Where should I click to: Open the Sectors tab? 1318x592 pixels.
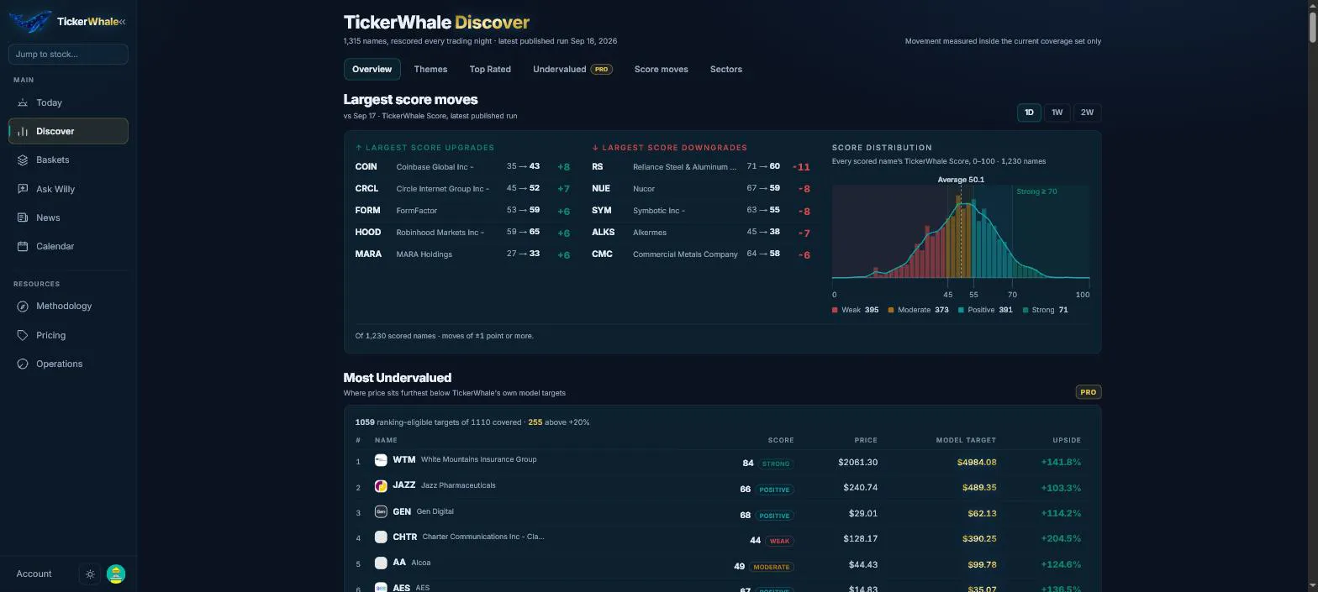click(726, 69)
